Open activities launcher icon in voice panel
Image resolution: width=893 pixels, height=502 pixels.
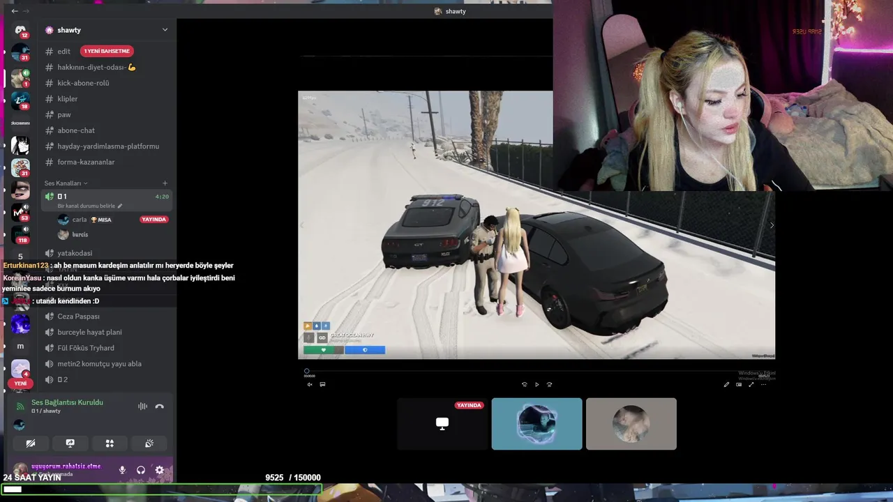(x=110, y=443)
